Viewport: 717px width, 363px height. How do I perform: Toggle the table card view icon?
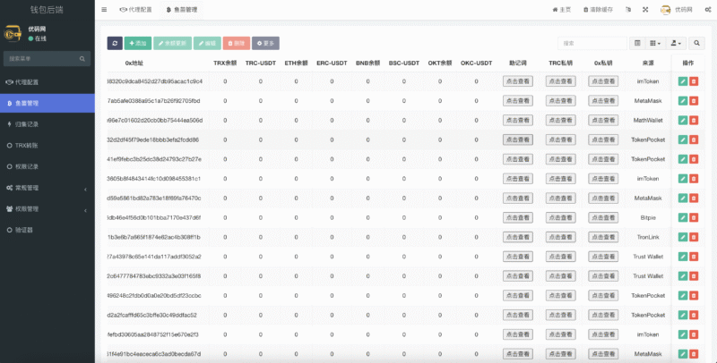click(637, 43)
